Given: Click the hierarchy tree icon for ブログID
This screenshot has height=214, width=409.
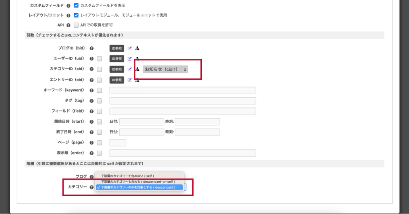Looking at the screenshot, I should [x=137, y=48].
